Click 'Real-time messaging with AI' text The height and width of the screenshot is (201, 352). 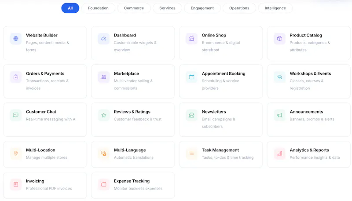pyautogui.click(x=51, y=119)
